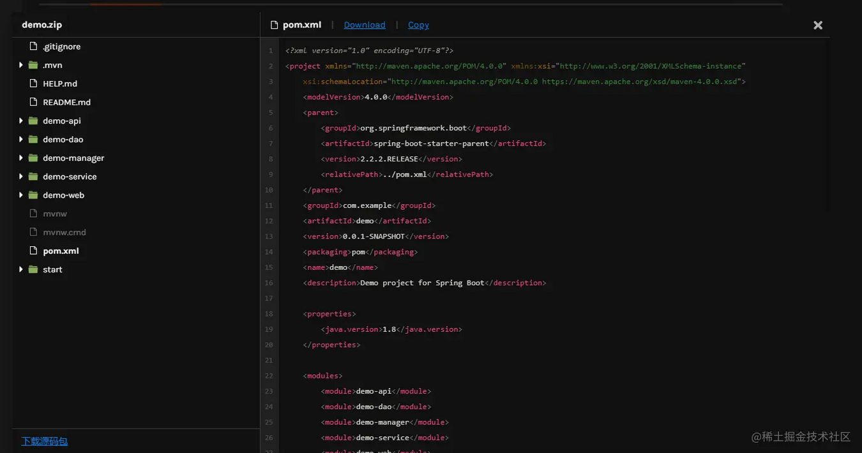Click module demo-dao on line 24
Viewport: 862px width, 453px height.
(374, 406)
